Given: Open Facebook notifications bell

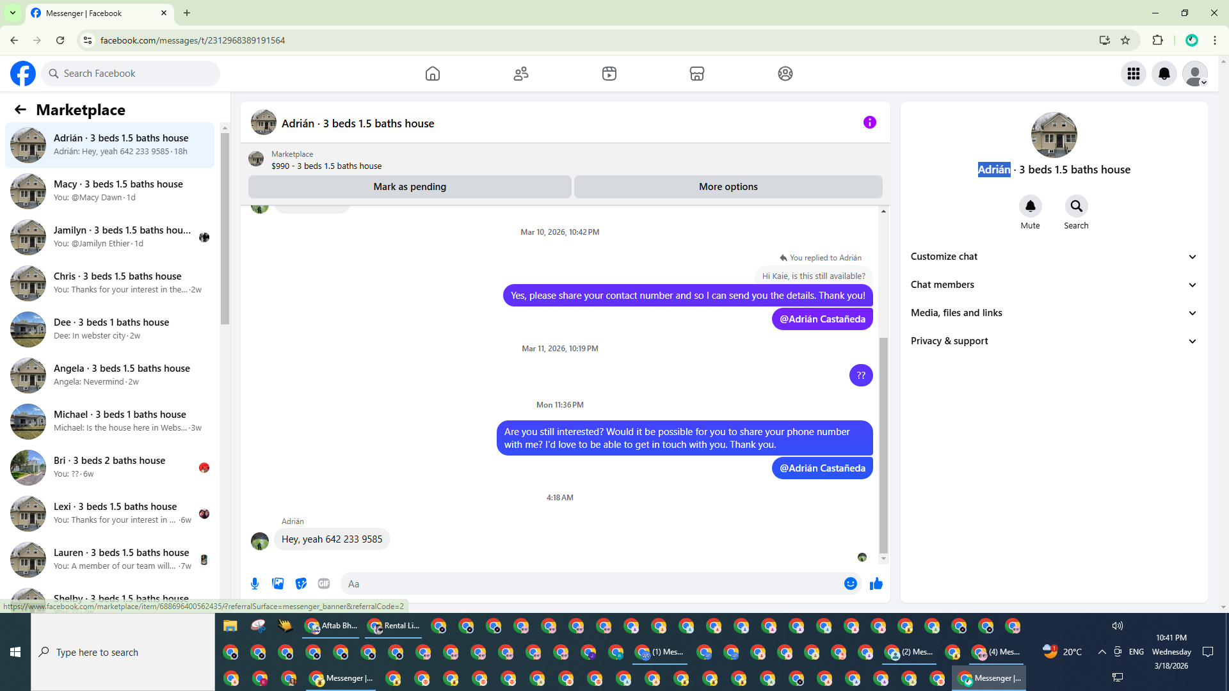Looking at the screenshot, I should coord(1164,74).
